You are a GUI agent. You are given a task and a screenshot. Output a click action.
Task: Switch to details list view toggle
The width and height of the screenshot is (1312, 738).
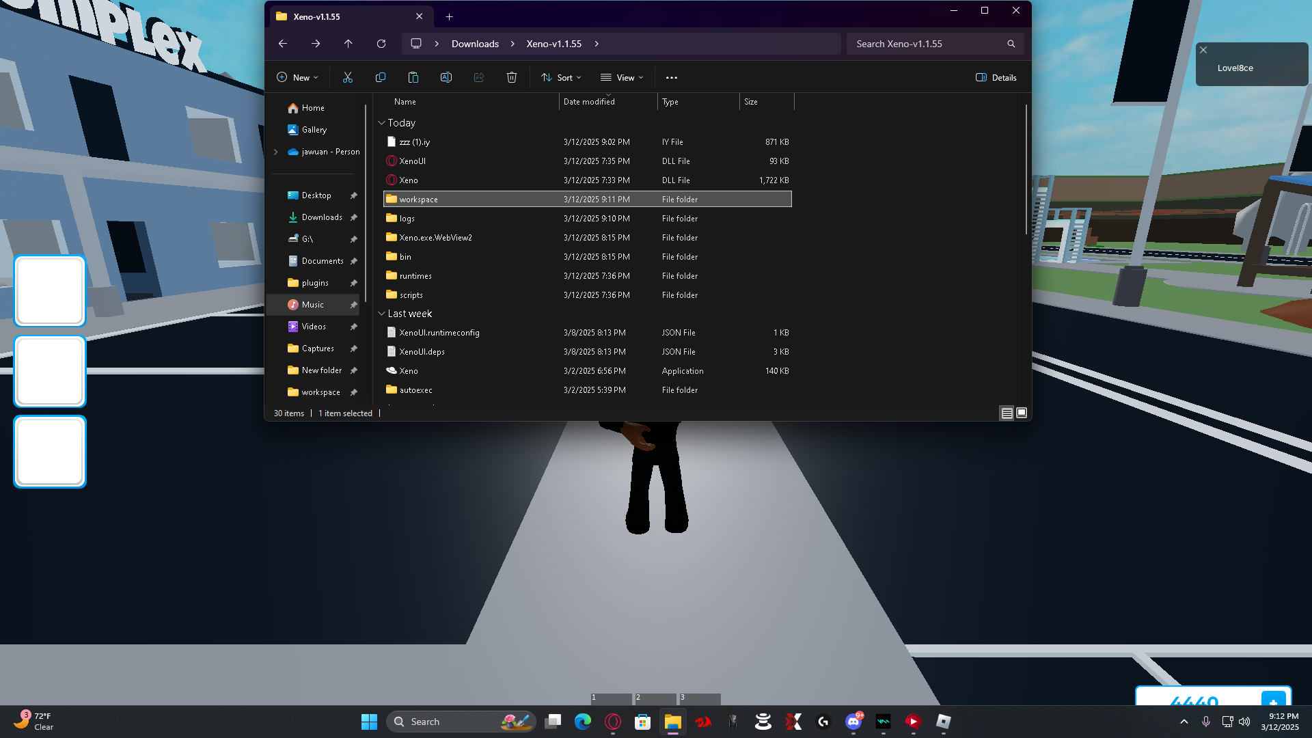point(1007,413)
